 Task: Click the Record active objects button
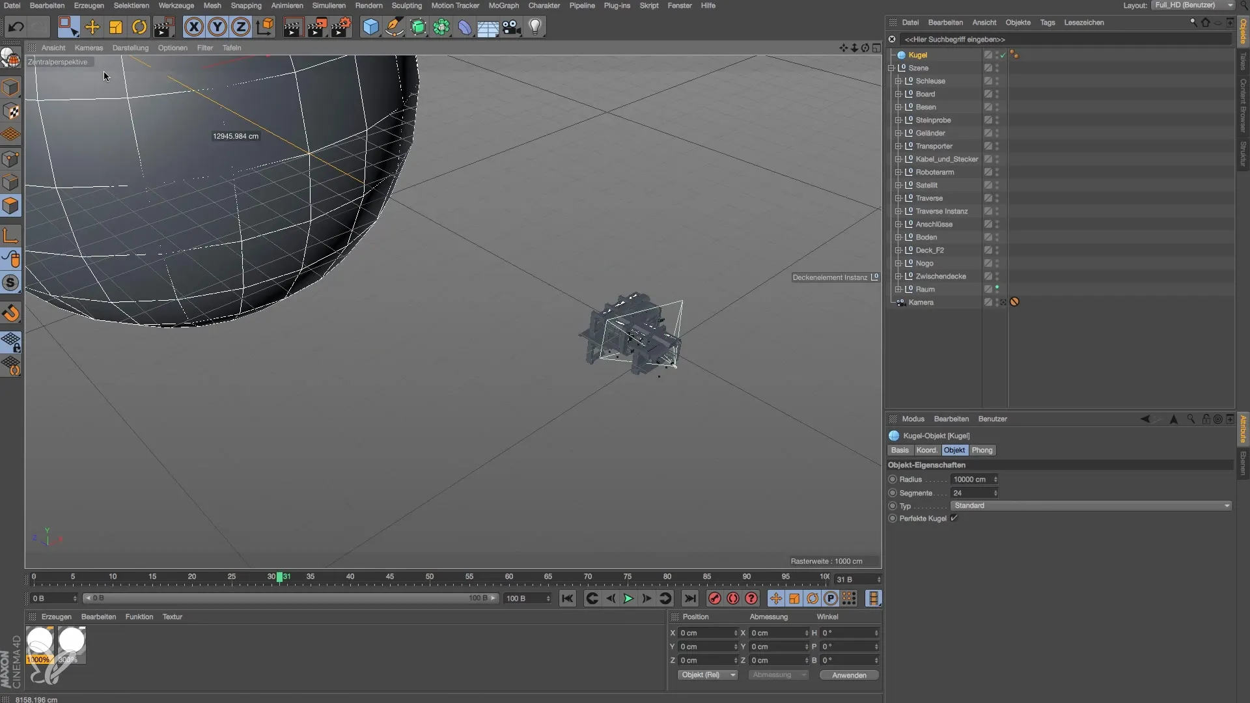[x=715, y=598]
